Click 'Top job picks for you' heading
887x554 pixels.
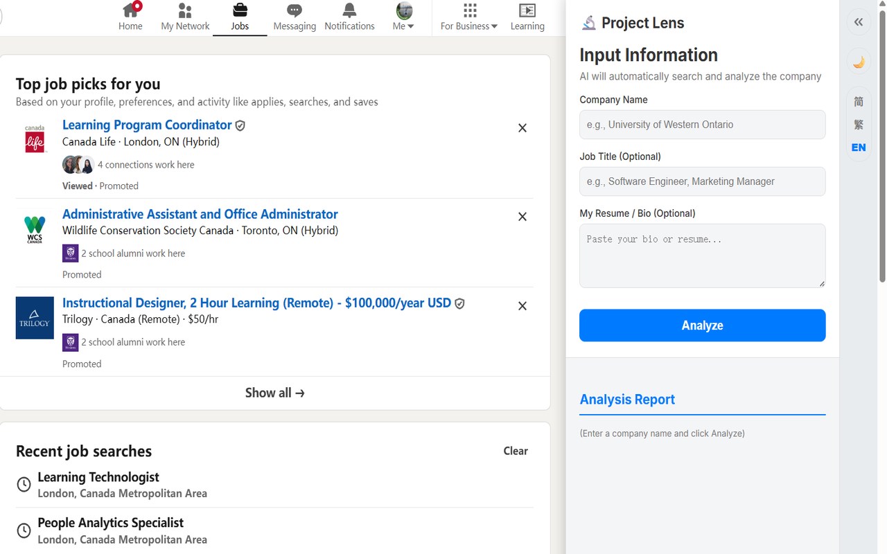pyautogui.click(x=88, y=84)
